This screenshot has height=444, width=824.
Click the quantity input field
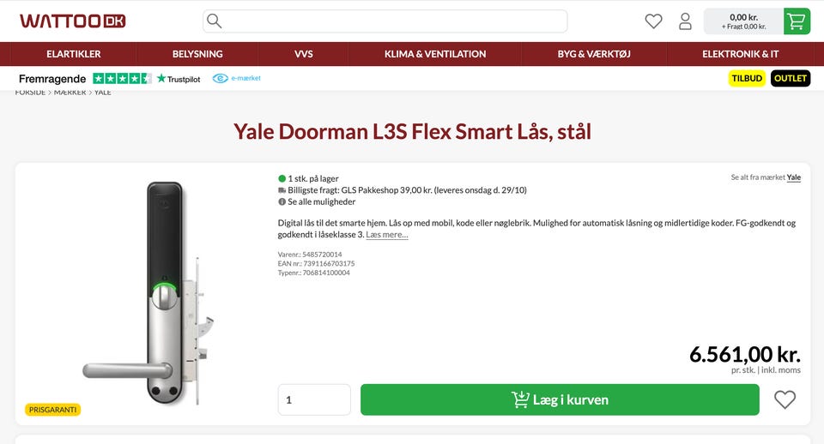point(314,399)
